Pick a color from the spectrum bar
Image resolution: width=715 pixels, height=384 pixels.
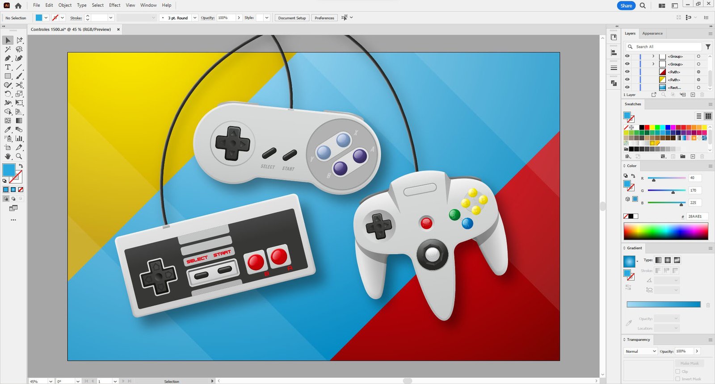click(x=666, y=232)
